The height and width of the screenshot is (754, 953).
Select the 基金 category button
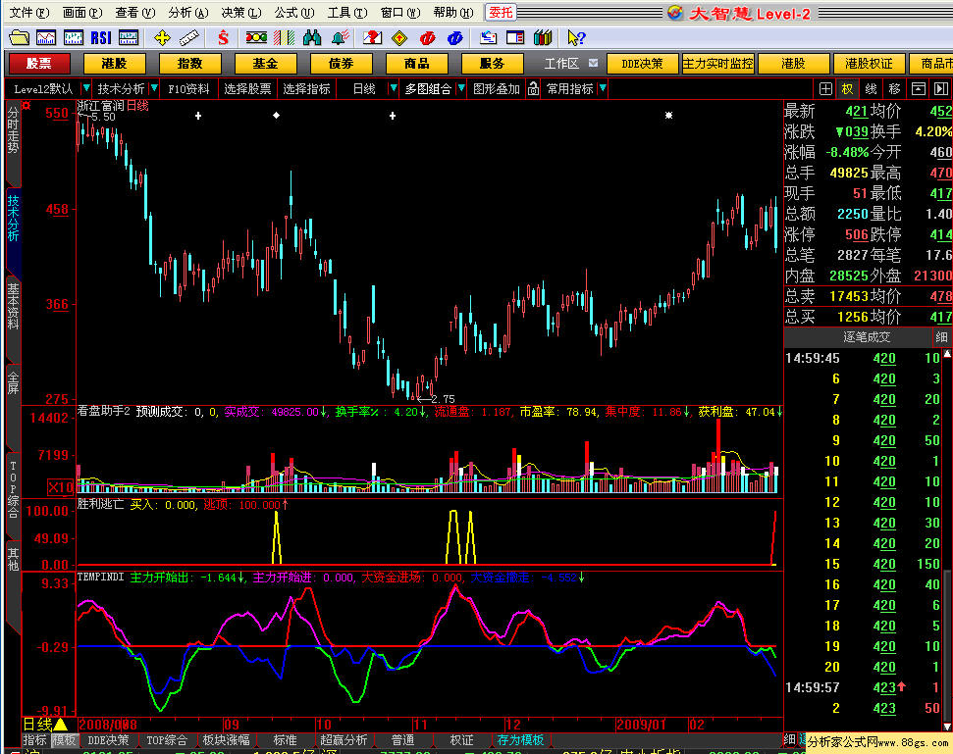(x=266, y=63)
